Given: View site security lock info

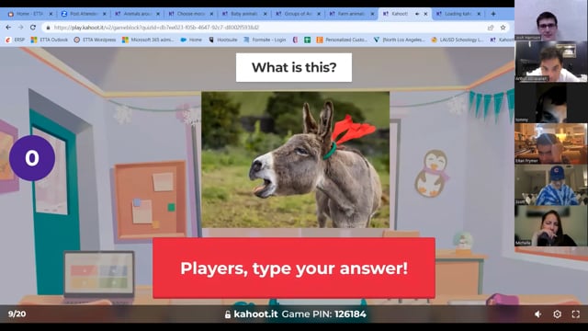Looking at the screenshot, I should pyautogui.click(x=48, y=28).
